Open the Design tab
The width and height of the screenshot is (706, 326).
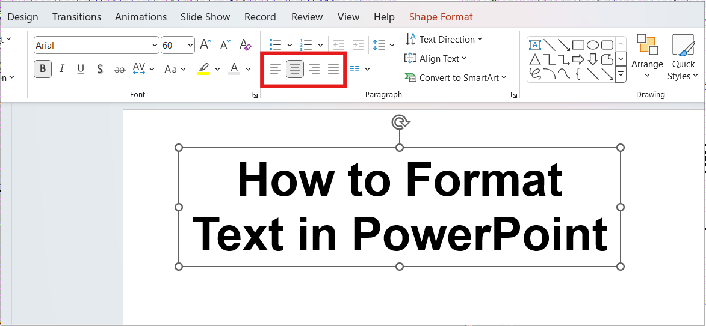tap(23, 17)
